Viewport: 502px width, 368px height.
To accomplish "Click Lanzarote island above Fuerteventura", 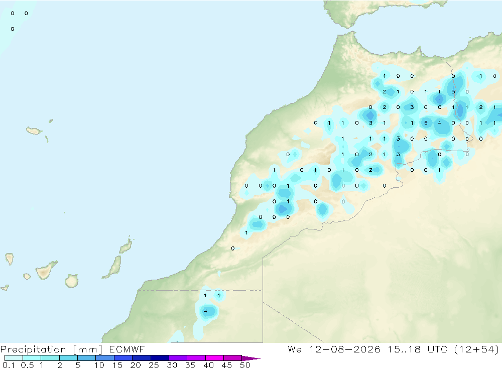I will pos(126,246).
